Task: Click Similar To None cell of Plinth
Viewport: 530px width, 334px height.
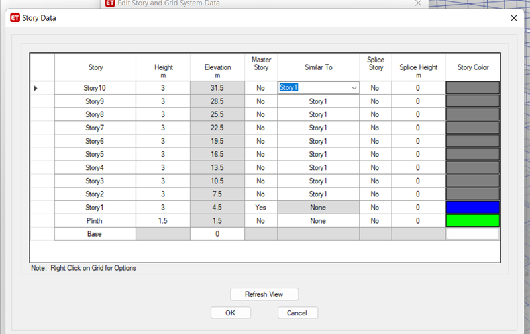Action: [x=319, y=221]
